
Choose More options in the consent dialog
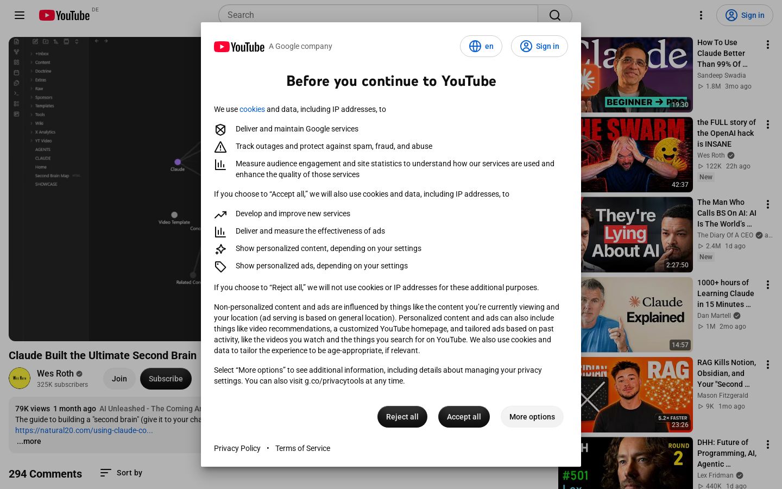tap(532, 417)
